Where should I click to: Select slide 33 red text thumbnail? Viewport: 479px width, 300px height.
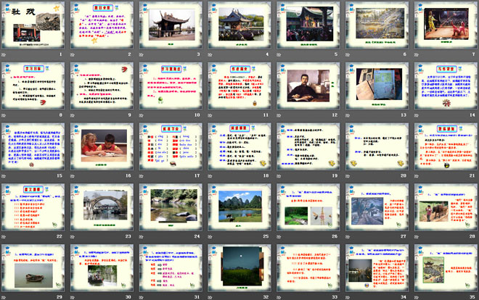click(308, 268)
